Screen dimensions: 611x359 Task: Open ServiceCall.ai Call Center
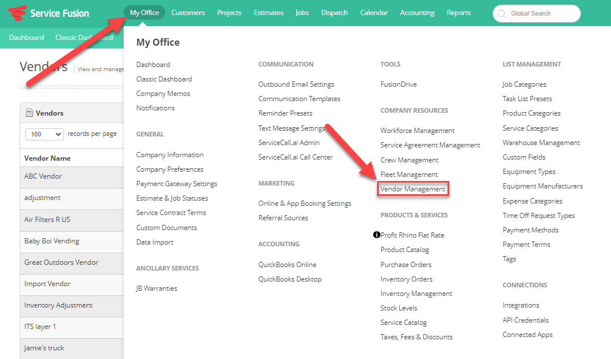295,157
